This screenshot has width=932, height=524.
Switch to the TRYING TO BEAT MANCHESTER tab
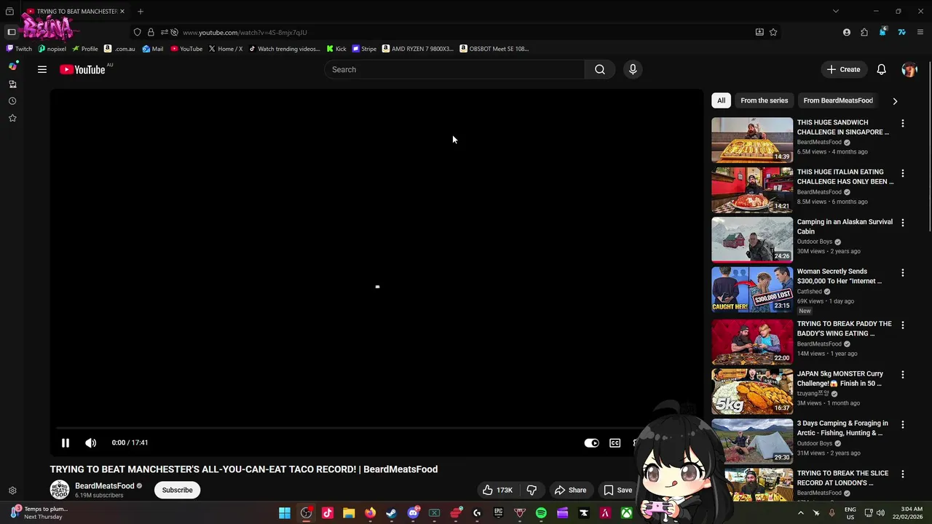click(75, 11)
